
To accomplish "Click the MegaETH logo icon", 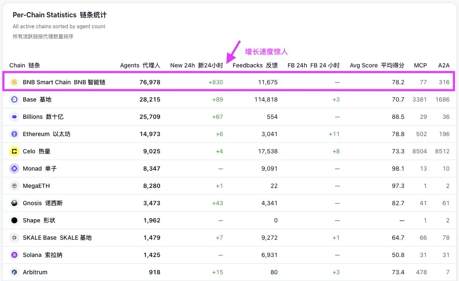I will (x=14, y=186).
